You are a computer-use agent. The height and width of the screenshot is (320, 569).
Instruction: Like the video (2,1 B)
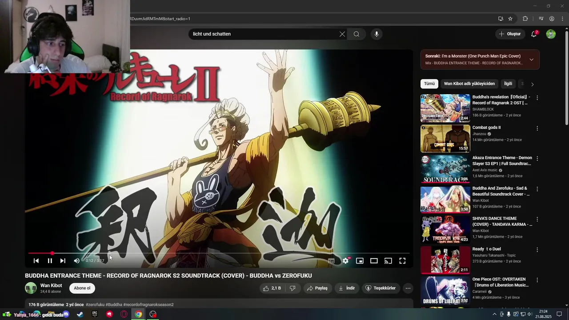pyautogui.click(x=272, y=288)
